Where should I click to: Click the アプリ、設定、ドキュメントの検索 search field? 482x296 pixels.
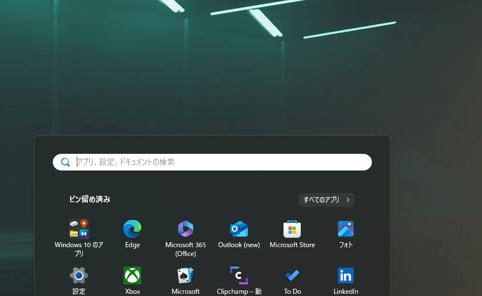tap(212, 162)
